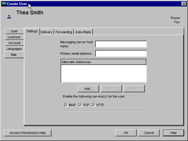The image size is (188, 141).
Task: Show the Auto-Reply tab
Action: 83,32
